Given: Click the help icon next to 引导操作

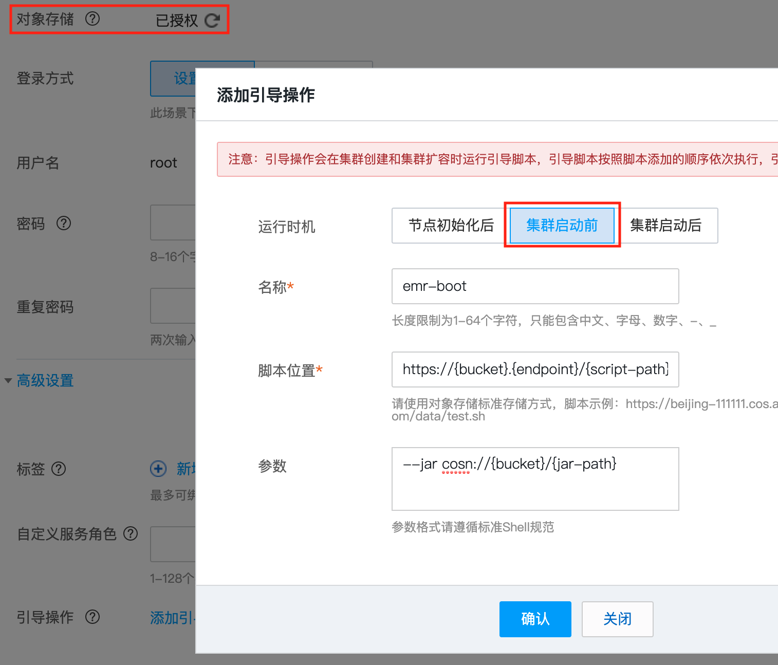Looking at the screenshot, I should 92,617.
